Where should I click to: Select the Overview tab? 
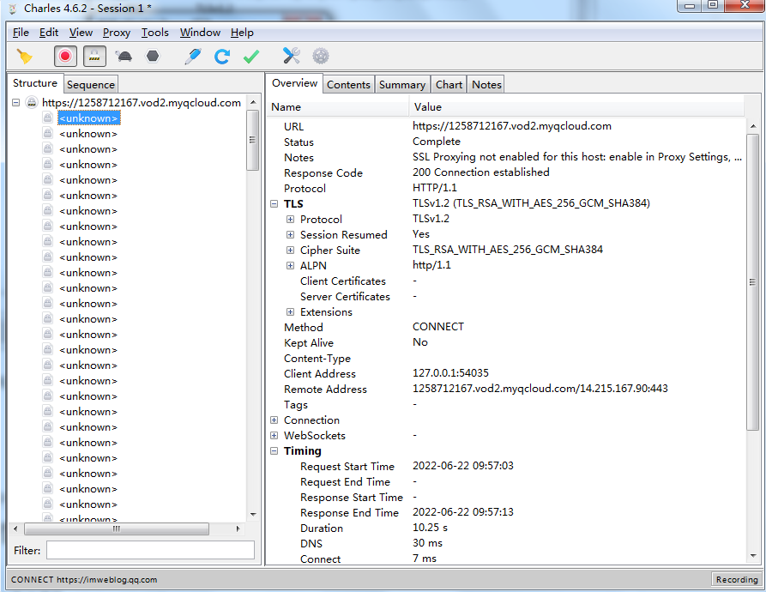294,83
